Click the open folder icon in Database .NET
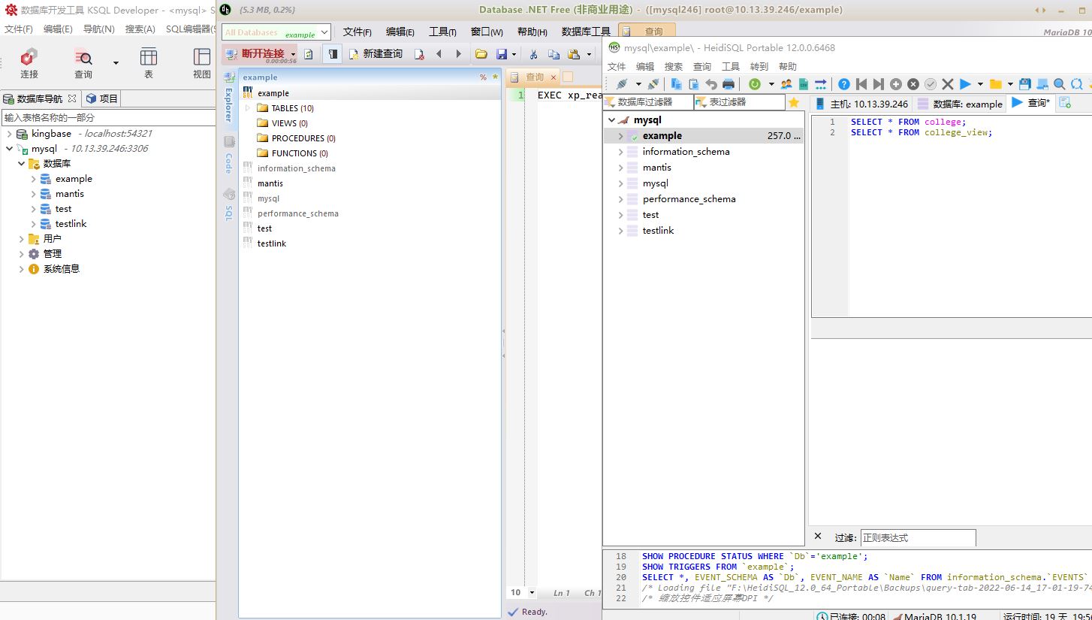1092x620 pixels. pos(481,54)
